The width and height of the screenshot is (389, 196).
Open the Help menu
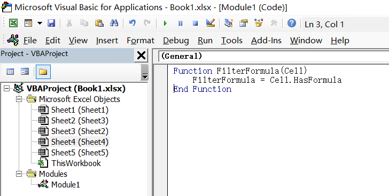point(340,40)
